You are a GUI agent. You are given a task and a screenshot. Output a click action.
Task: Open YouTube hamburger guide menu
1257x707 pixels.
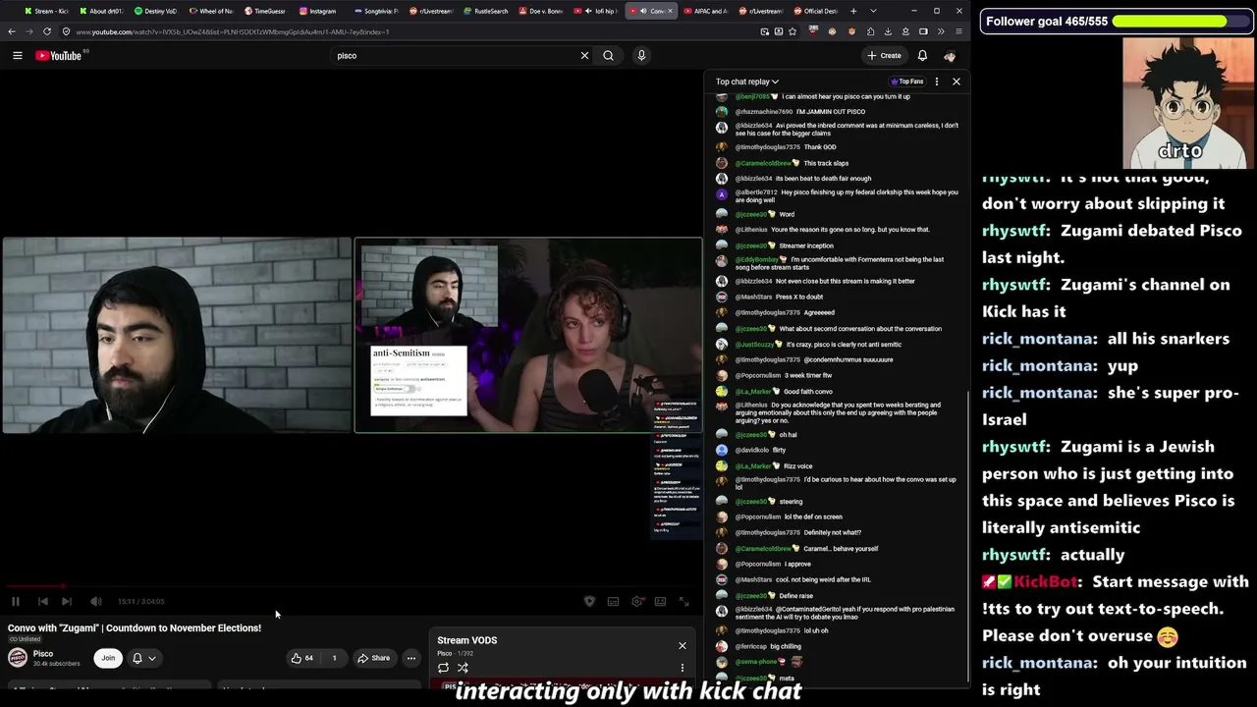click(x=18, y=56)
